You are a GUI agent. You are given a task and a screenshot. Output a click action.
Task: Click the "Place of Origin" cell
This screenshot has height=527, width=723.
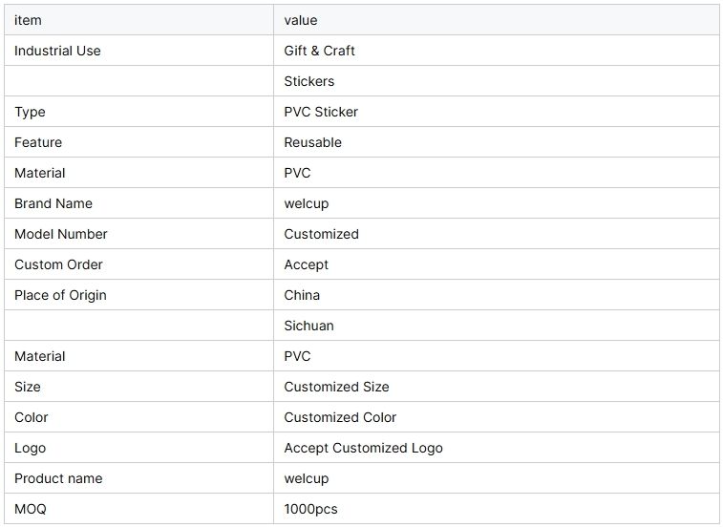60,295
